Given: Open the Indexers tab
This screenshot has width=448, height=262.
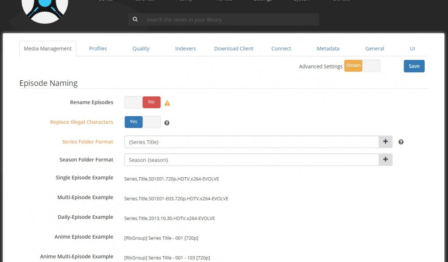Looking at the screenshot, I should point(185,48).
